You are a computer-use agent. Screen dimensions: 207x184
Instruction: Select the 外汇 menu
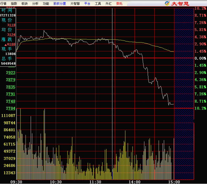pyautogui.click(x=108, y=3)
